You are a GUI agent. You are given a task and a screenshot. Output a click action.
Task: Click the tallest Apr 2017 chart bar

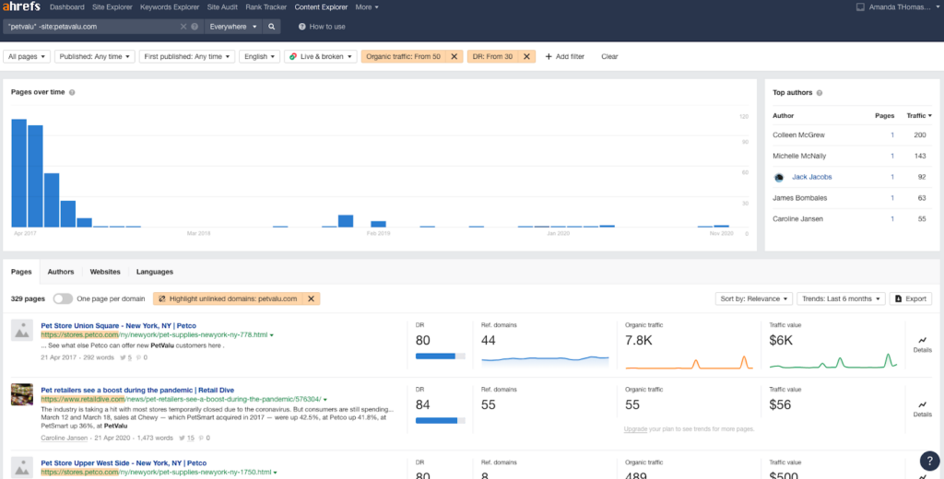tap(19, 173)
